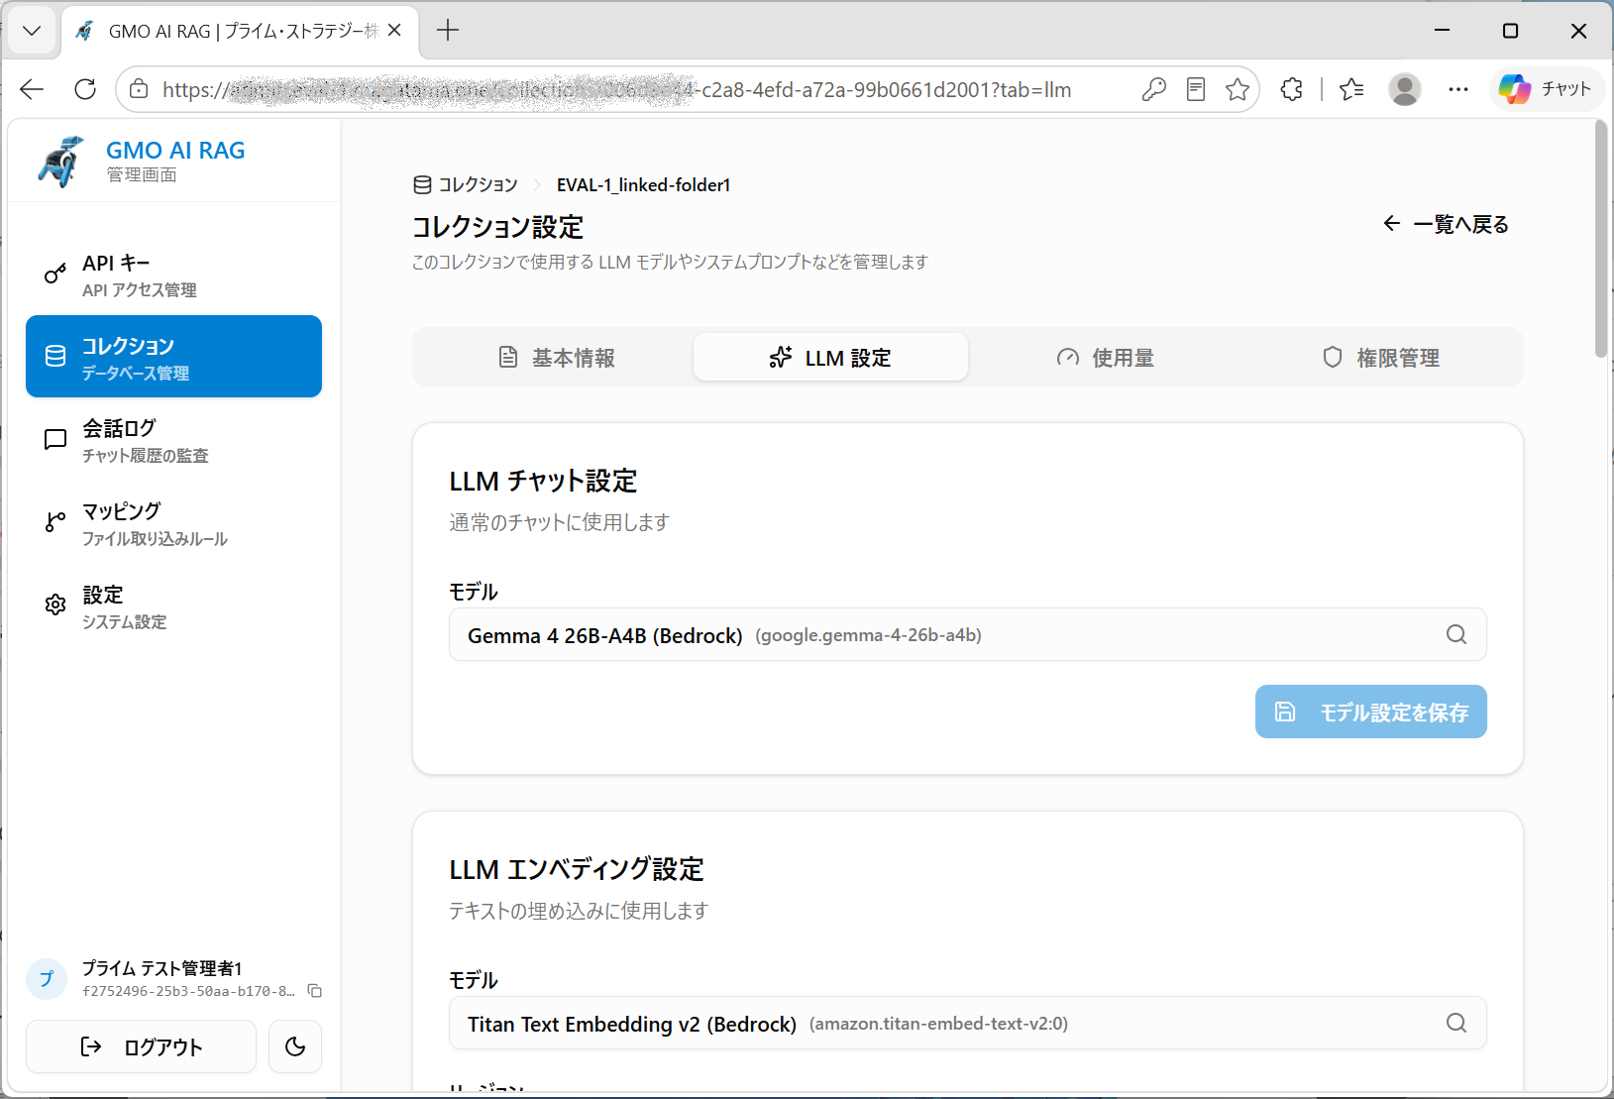Click the GMO AI RAG logo icon
The height and width of the screenshot is (1099, 1614).
pyautogui.click(x=60, y=162)
